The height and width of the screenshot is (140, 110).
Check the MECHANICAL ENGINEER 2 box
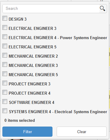[5, 55]
